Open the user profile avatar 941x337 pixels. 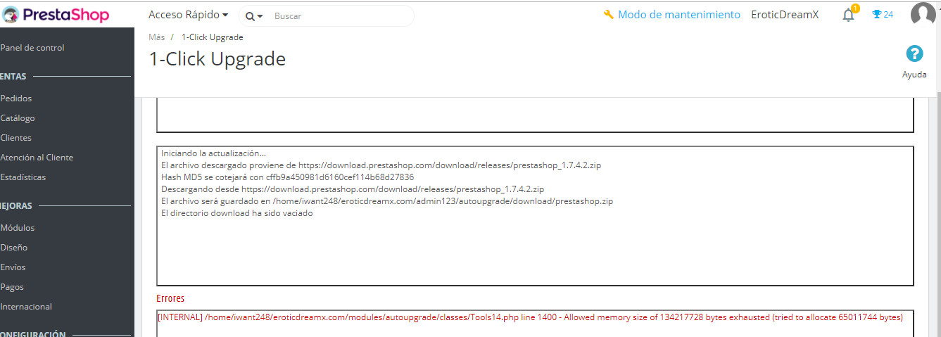[x=923, y=15]
